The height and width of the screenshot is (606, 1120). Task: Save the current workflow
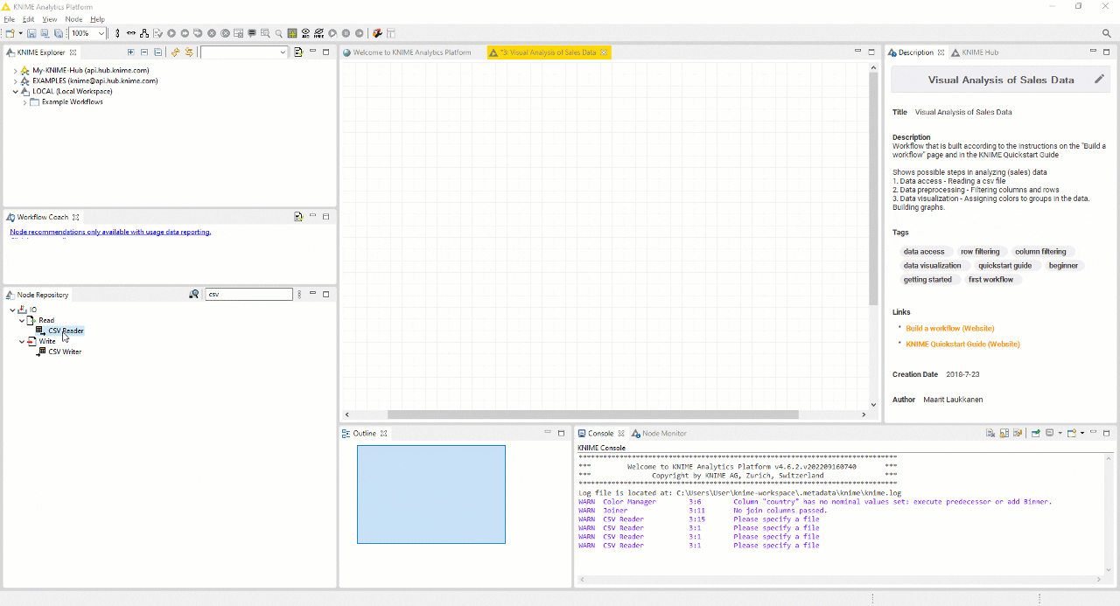point(32,33)
